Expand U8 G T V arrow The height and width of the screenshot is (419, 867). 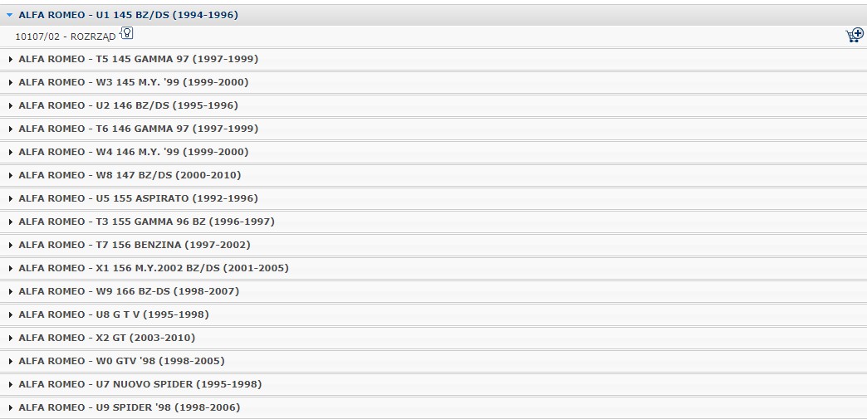coord(11,314)
